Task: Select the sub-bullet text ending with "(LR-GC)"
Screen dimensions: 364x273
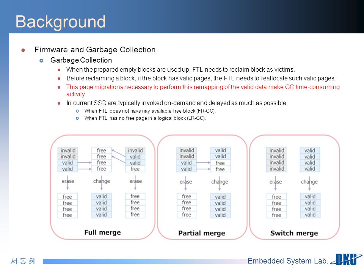Action: click(x=145, y=118)
